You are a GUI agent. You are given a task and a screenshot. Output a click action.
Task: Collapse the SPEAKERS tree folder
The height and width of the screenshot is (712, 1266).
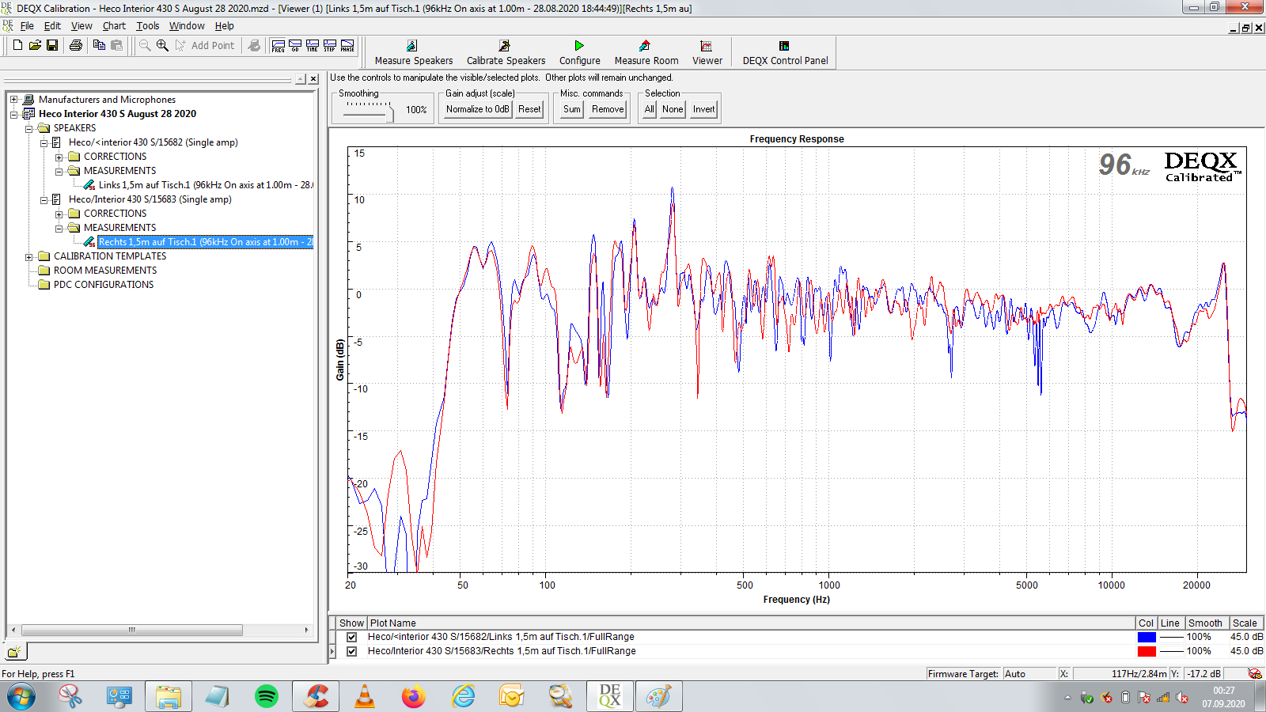28,128
